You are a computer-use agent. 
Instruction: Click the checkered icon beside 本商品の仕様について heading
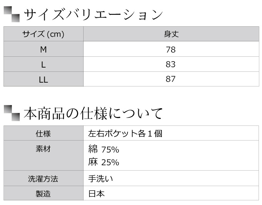click(12, 113)
